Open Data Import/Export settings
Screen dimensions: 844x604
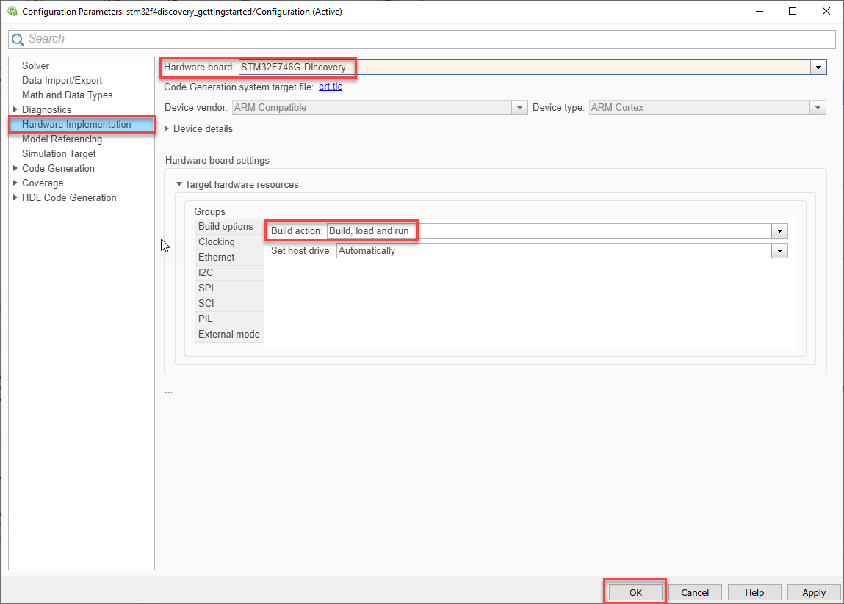coord(62,80)
